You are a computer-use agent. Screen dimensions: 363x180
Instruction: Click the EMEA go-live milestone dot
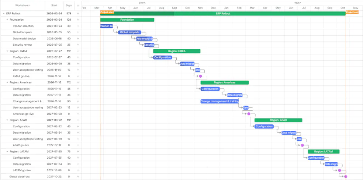tap(200, 76)
